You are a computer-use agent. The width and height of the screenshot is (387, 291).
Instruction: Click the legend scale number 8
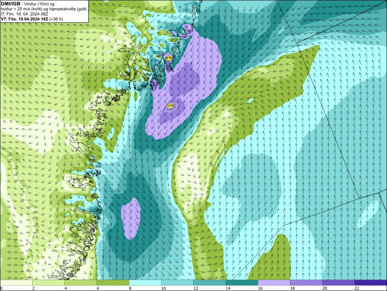coord(130,288)
